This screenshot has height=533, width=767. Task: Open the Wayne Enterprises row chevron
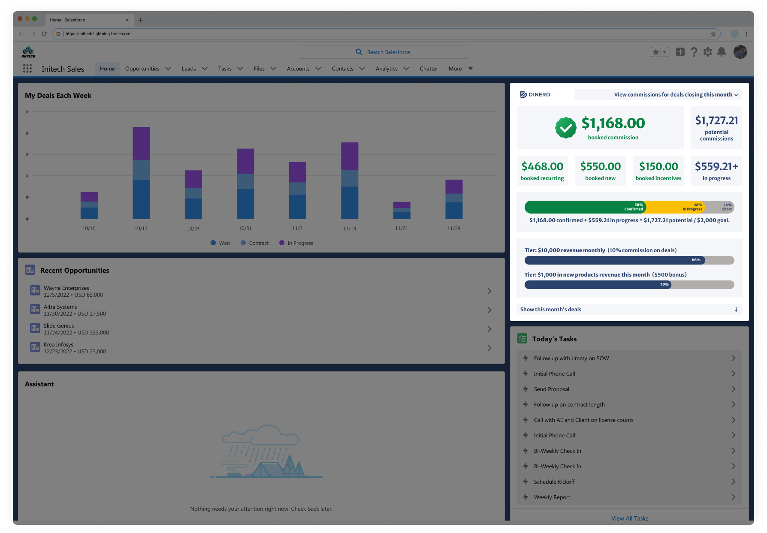(489, 291)
